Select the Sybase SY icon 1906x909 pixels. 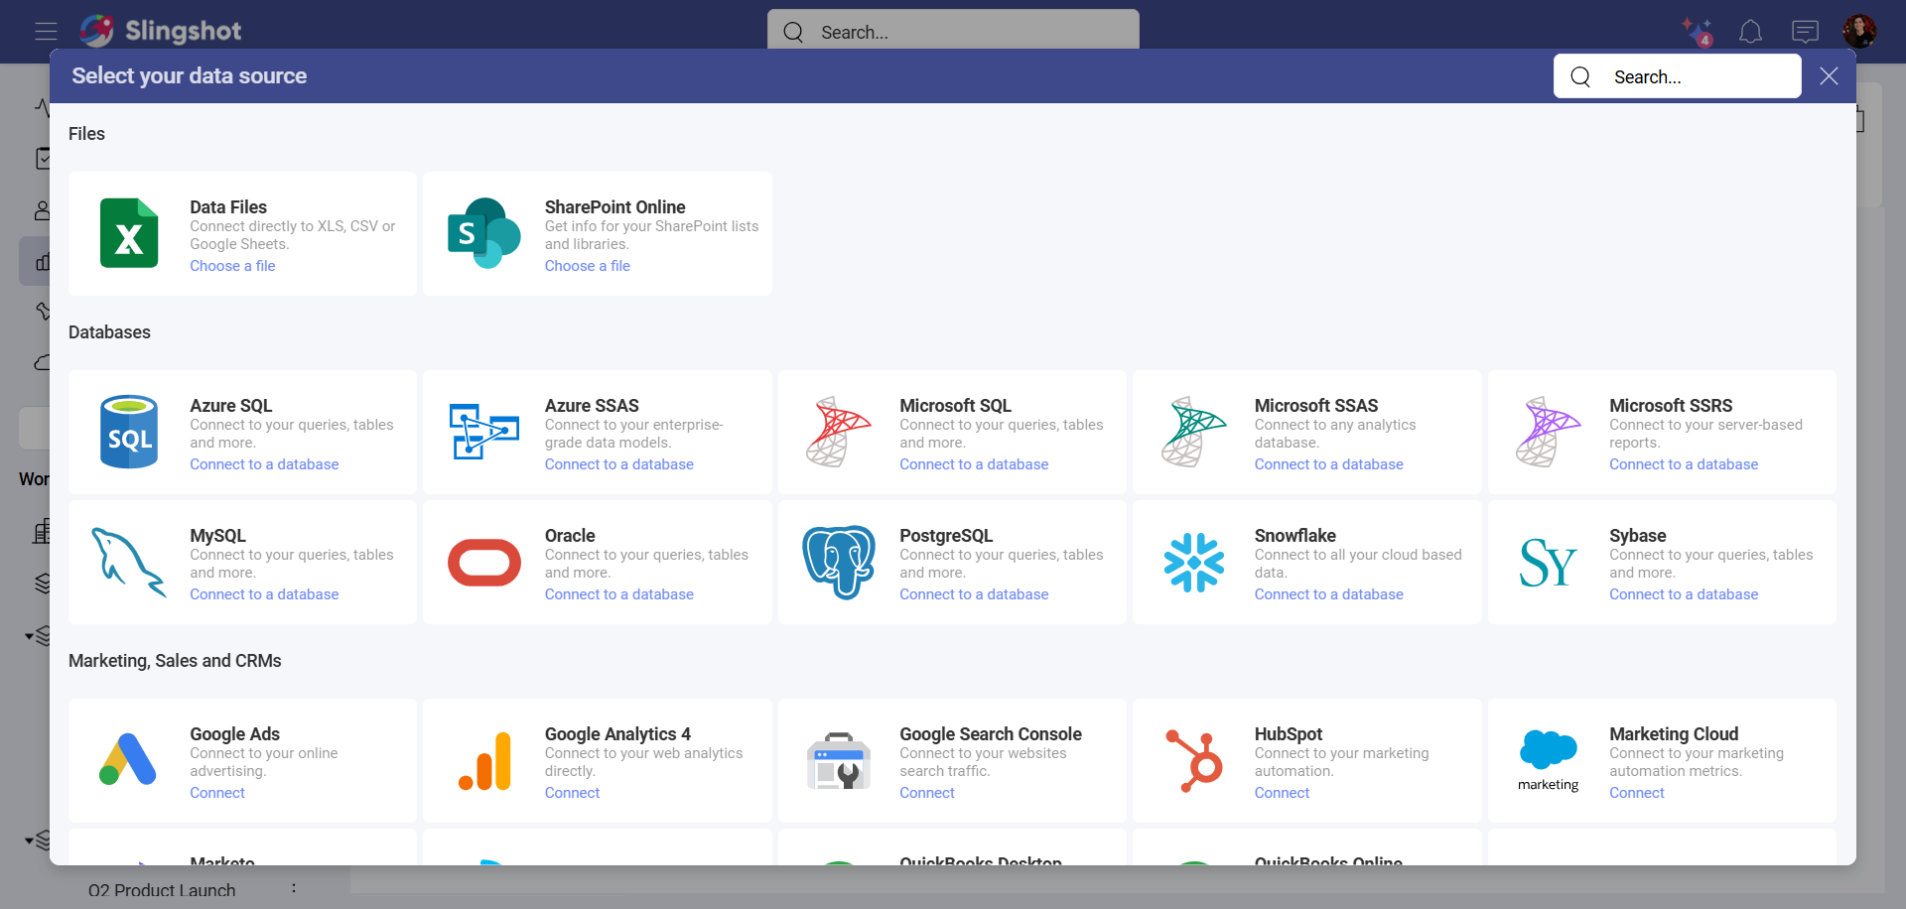[1548, 563]
